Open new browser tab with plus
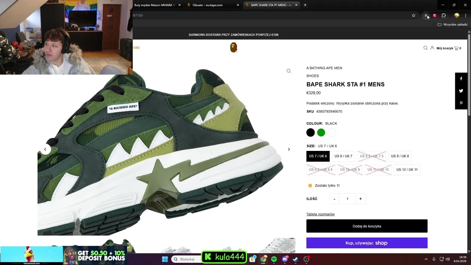 tap(305, 5)
